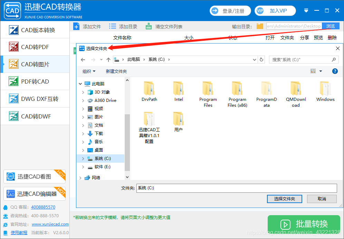Open the DrvPath folder
Screen dimensions: 344x239
[x=150, y=91]
